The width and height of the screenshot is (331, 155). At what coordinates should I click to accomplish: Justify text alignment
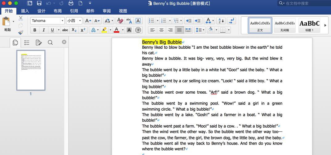click(179, 30)
